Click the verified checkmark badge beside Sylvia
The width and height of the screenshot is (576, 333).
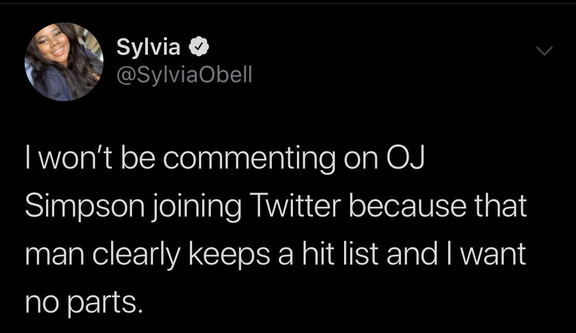point(199,47)
